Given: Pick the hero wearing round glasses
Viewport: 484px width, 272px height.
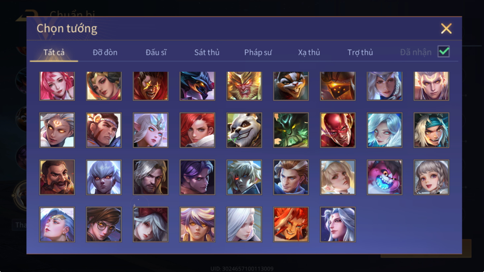Looking at the screenshot, I should point(104,224).
